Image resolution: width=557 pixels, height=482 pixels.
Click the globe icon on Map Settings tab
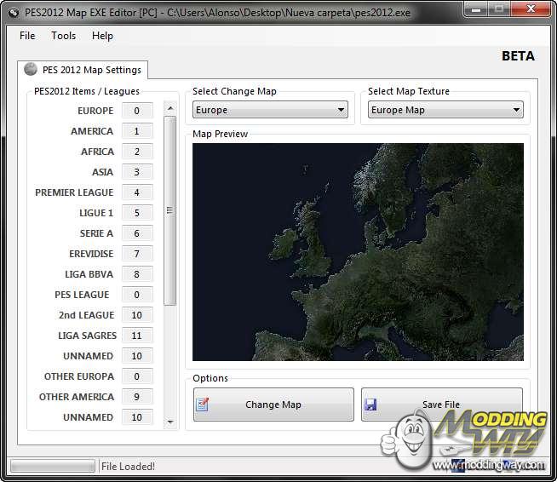coord(31,70)
